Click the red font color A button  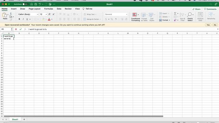[x=49, y=19]
